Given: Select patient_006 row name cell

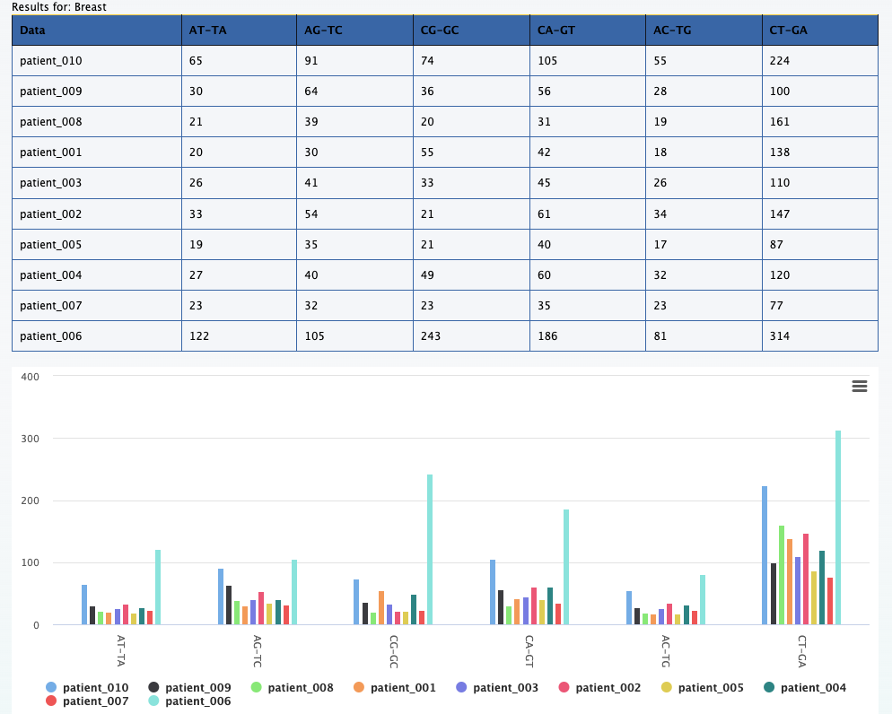Looking at the screenshot, I should coord(96,336).
